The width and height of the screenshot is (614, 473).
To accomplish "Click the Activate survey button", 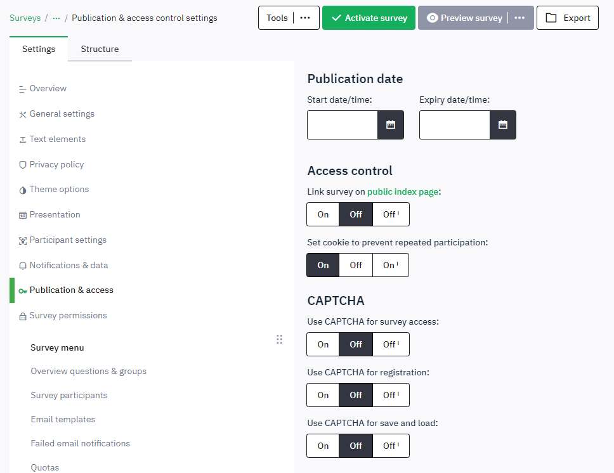I will (x=369, y=18).
